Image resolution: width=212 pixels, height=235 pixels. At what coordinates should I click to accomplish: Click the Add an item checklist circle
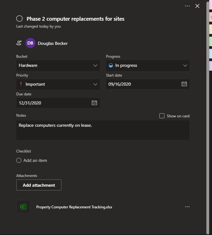pos(19,160)
